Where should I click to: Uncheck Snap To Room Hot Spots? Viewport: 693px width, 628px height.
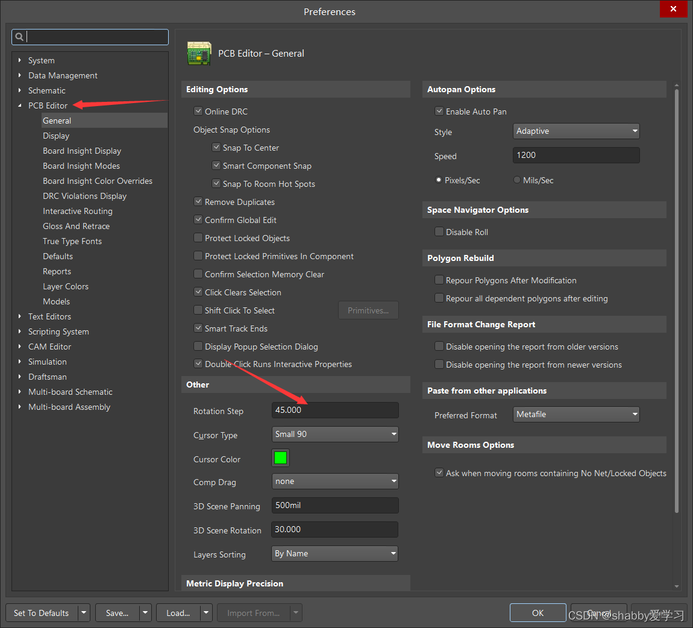(216, 183)
